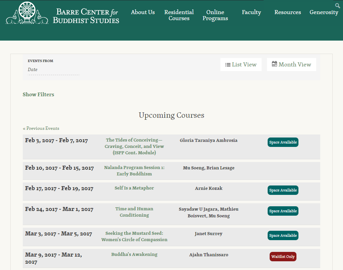The image size is (343, 270).
Task: Click Space Available for Self Is a Metaphor
Action: [x=283, y=190]
